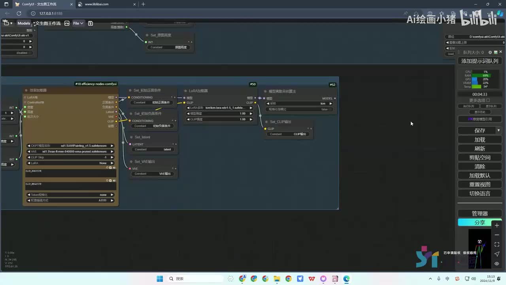Collapse the 模型离散采样算法 node via its dot

[x=266, y=91]
